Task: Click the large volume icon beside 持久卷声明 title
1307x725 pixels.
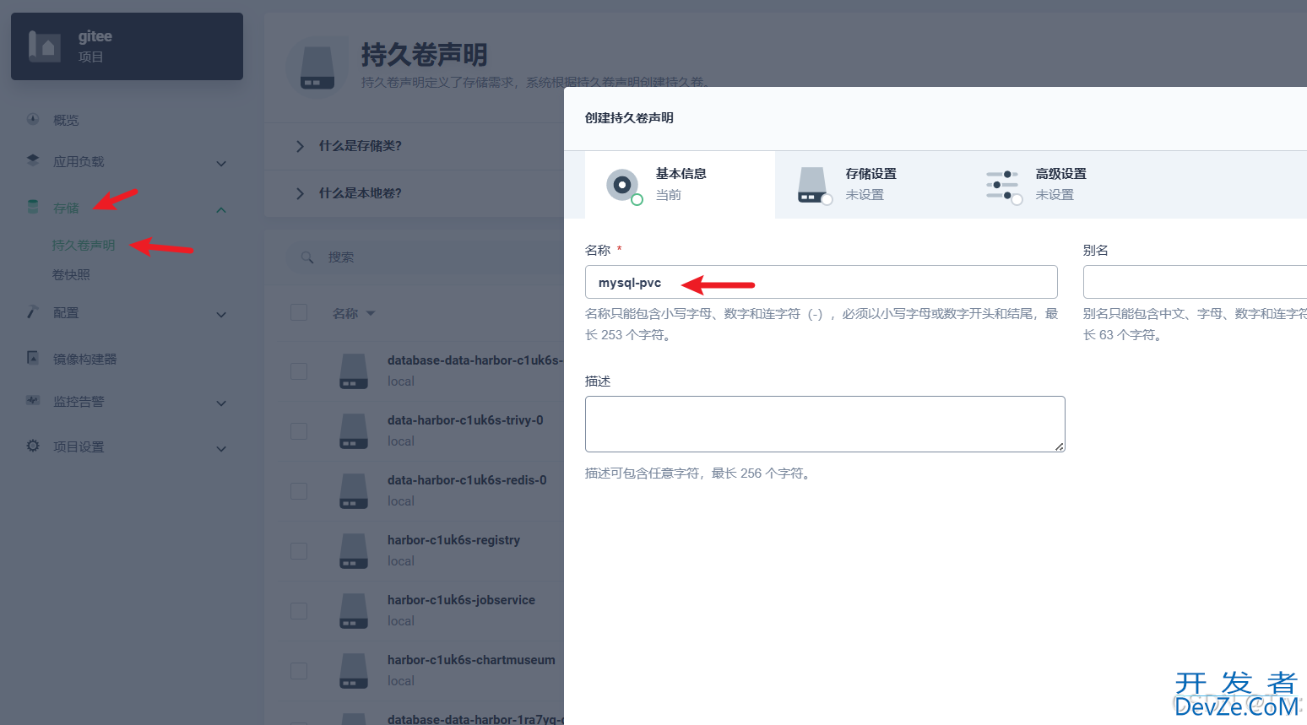Action: pos(317,68)
